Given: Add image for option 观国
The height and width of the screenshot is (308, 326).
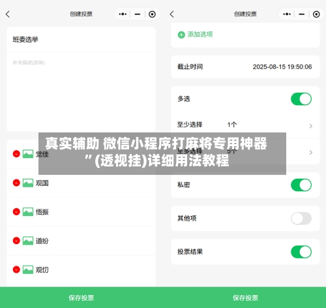Looking at the screenshot, I should click(x=28, y=183).
